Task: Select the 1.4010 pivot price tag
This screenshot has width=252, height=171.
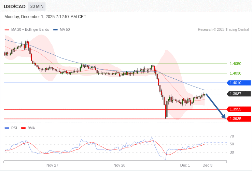Action: tap(239, 83)
